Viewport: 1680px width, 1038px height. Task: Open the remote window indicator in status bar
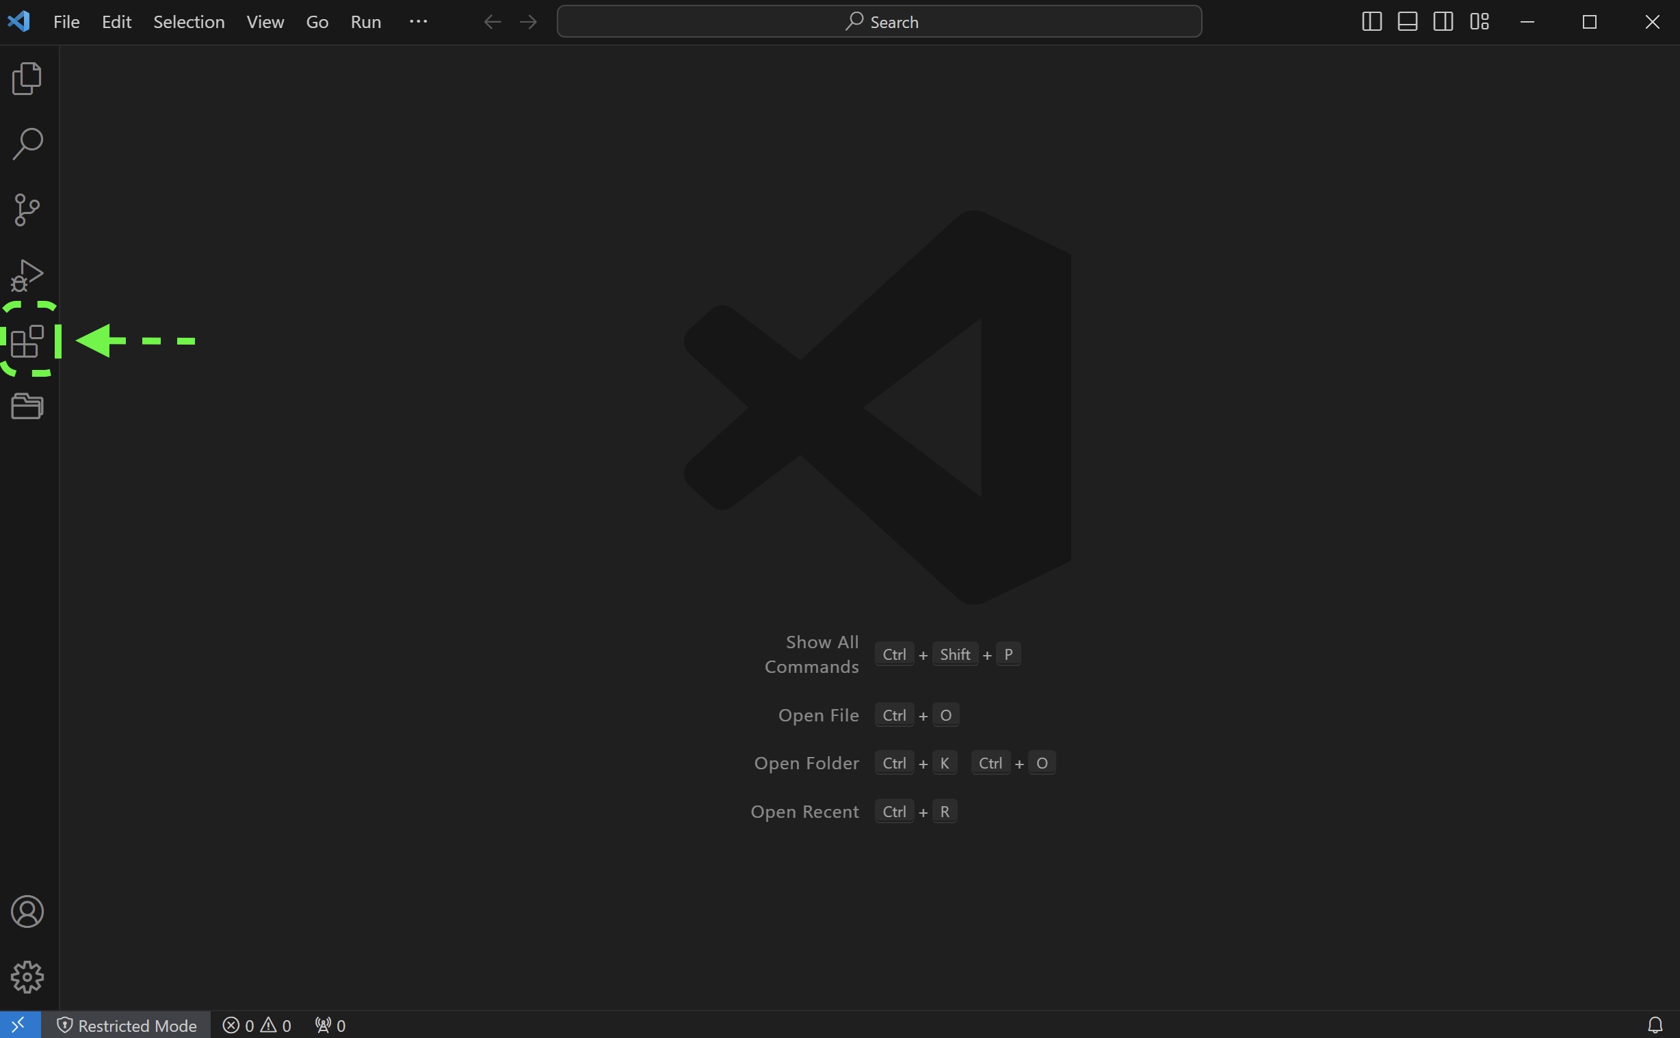(x=20, y=1024)
